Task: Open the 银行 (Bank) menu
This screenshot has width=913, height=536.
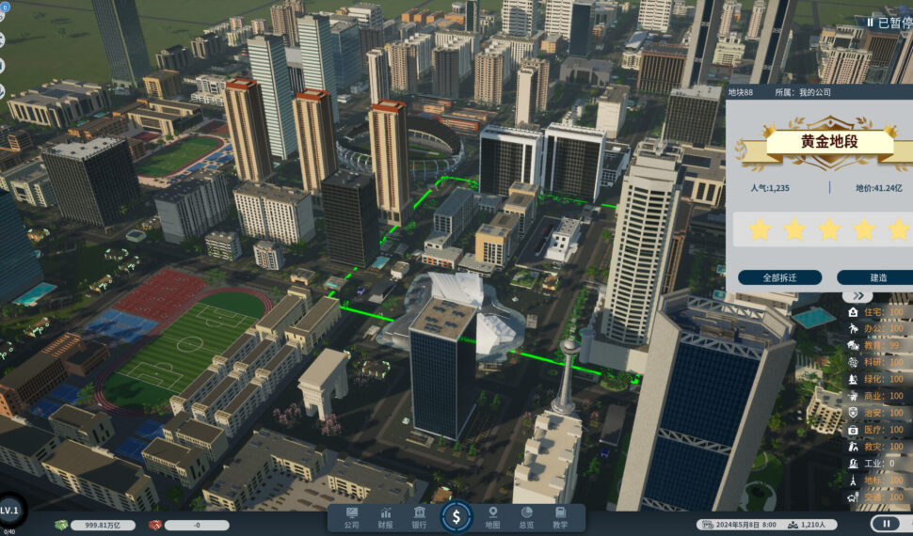Action: click(419, 517)
